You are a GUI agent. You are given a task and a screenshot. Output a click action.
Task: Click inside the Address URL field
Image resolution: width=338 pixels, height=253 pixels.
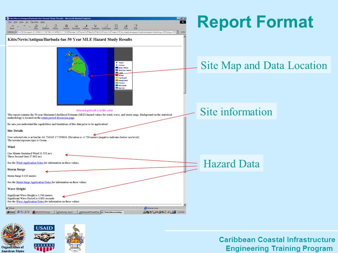coord(97,32)
